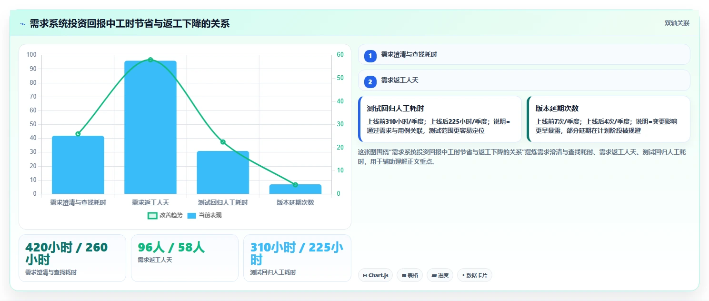The width and height of the screenshot is (709, 301).
Task: Click the blue 当前表现 legend swatch
Action: [x=191, y=215]
